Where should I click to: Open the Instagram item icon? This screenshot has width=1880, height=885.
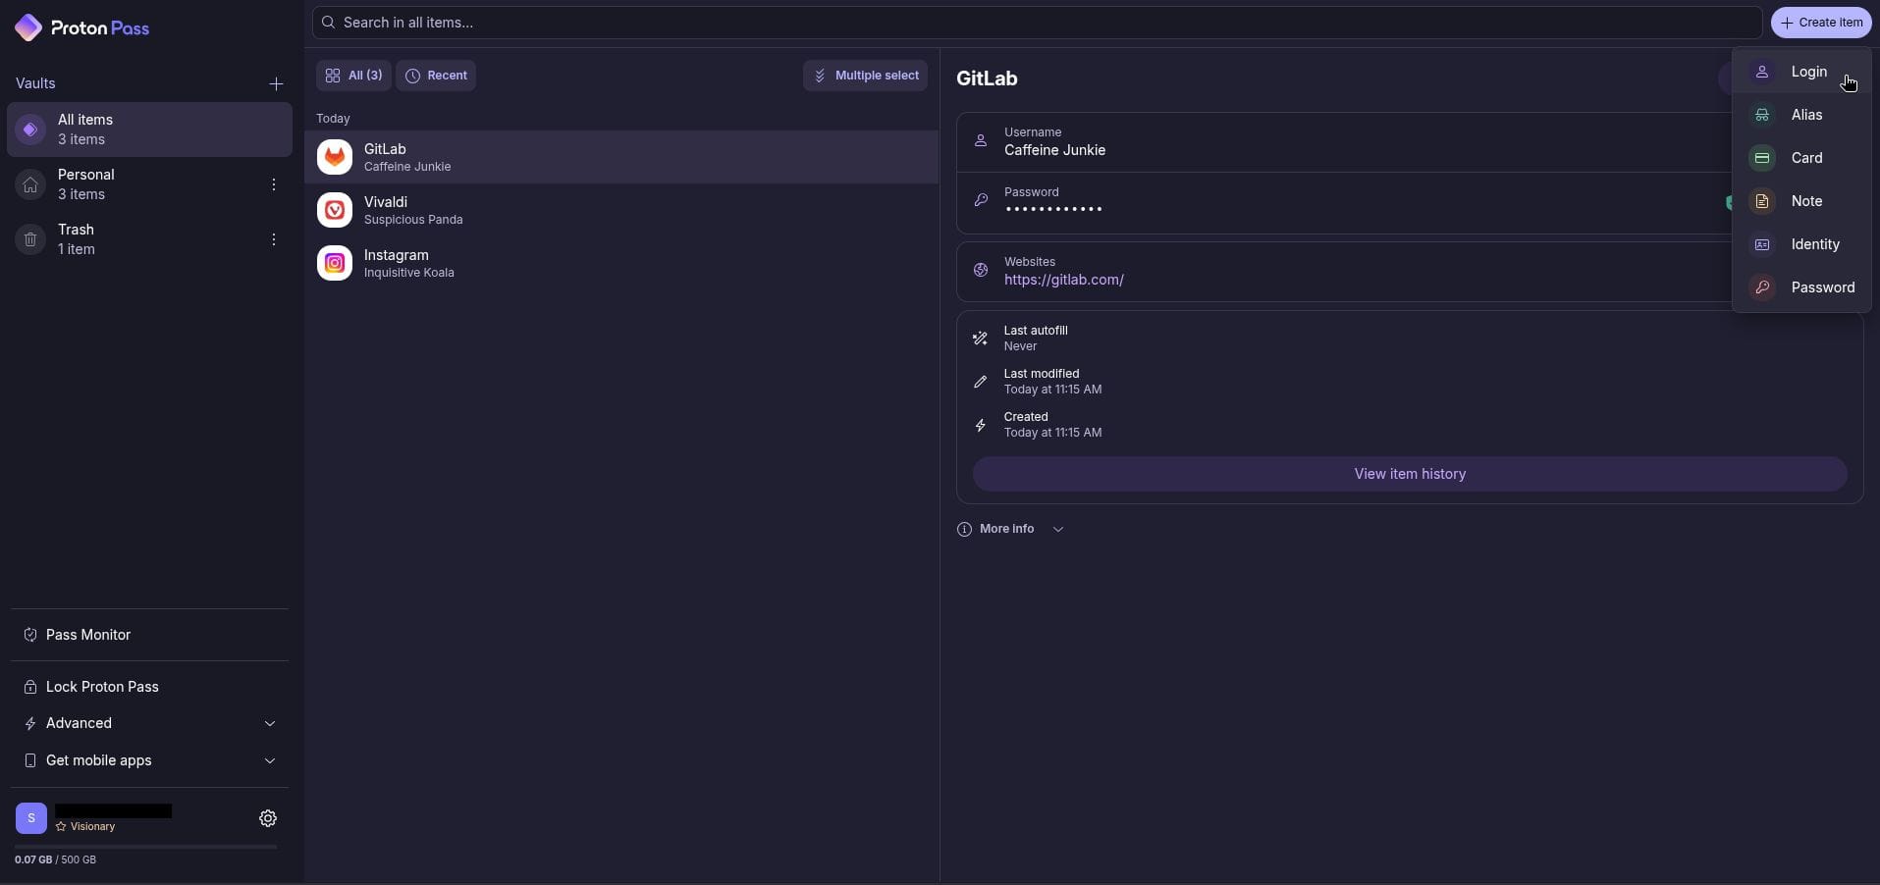coord(335,263)
